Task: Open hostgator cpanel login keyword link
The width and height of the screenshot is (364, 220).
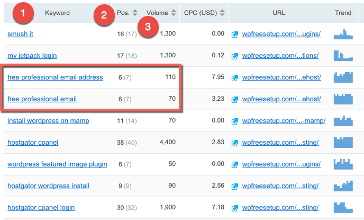Action: point(41,208)
